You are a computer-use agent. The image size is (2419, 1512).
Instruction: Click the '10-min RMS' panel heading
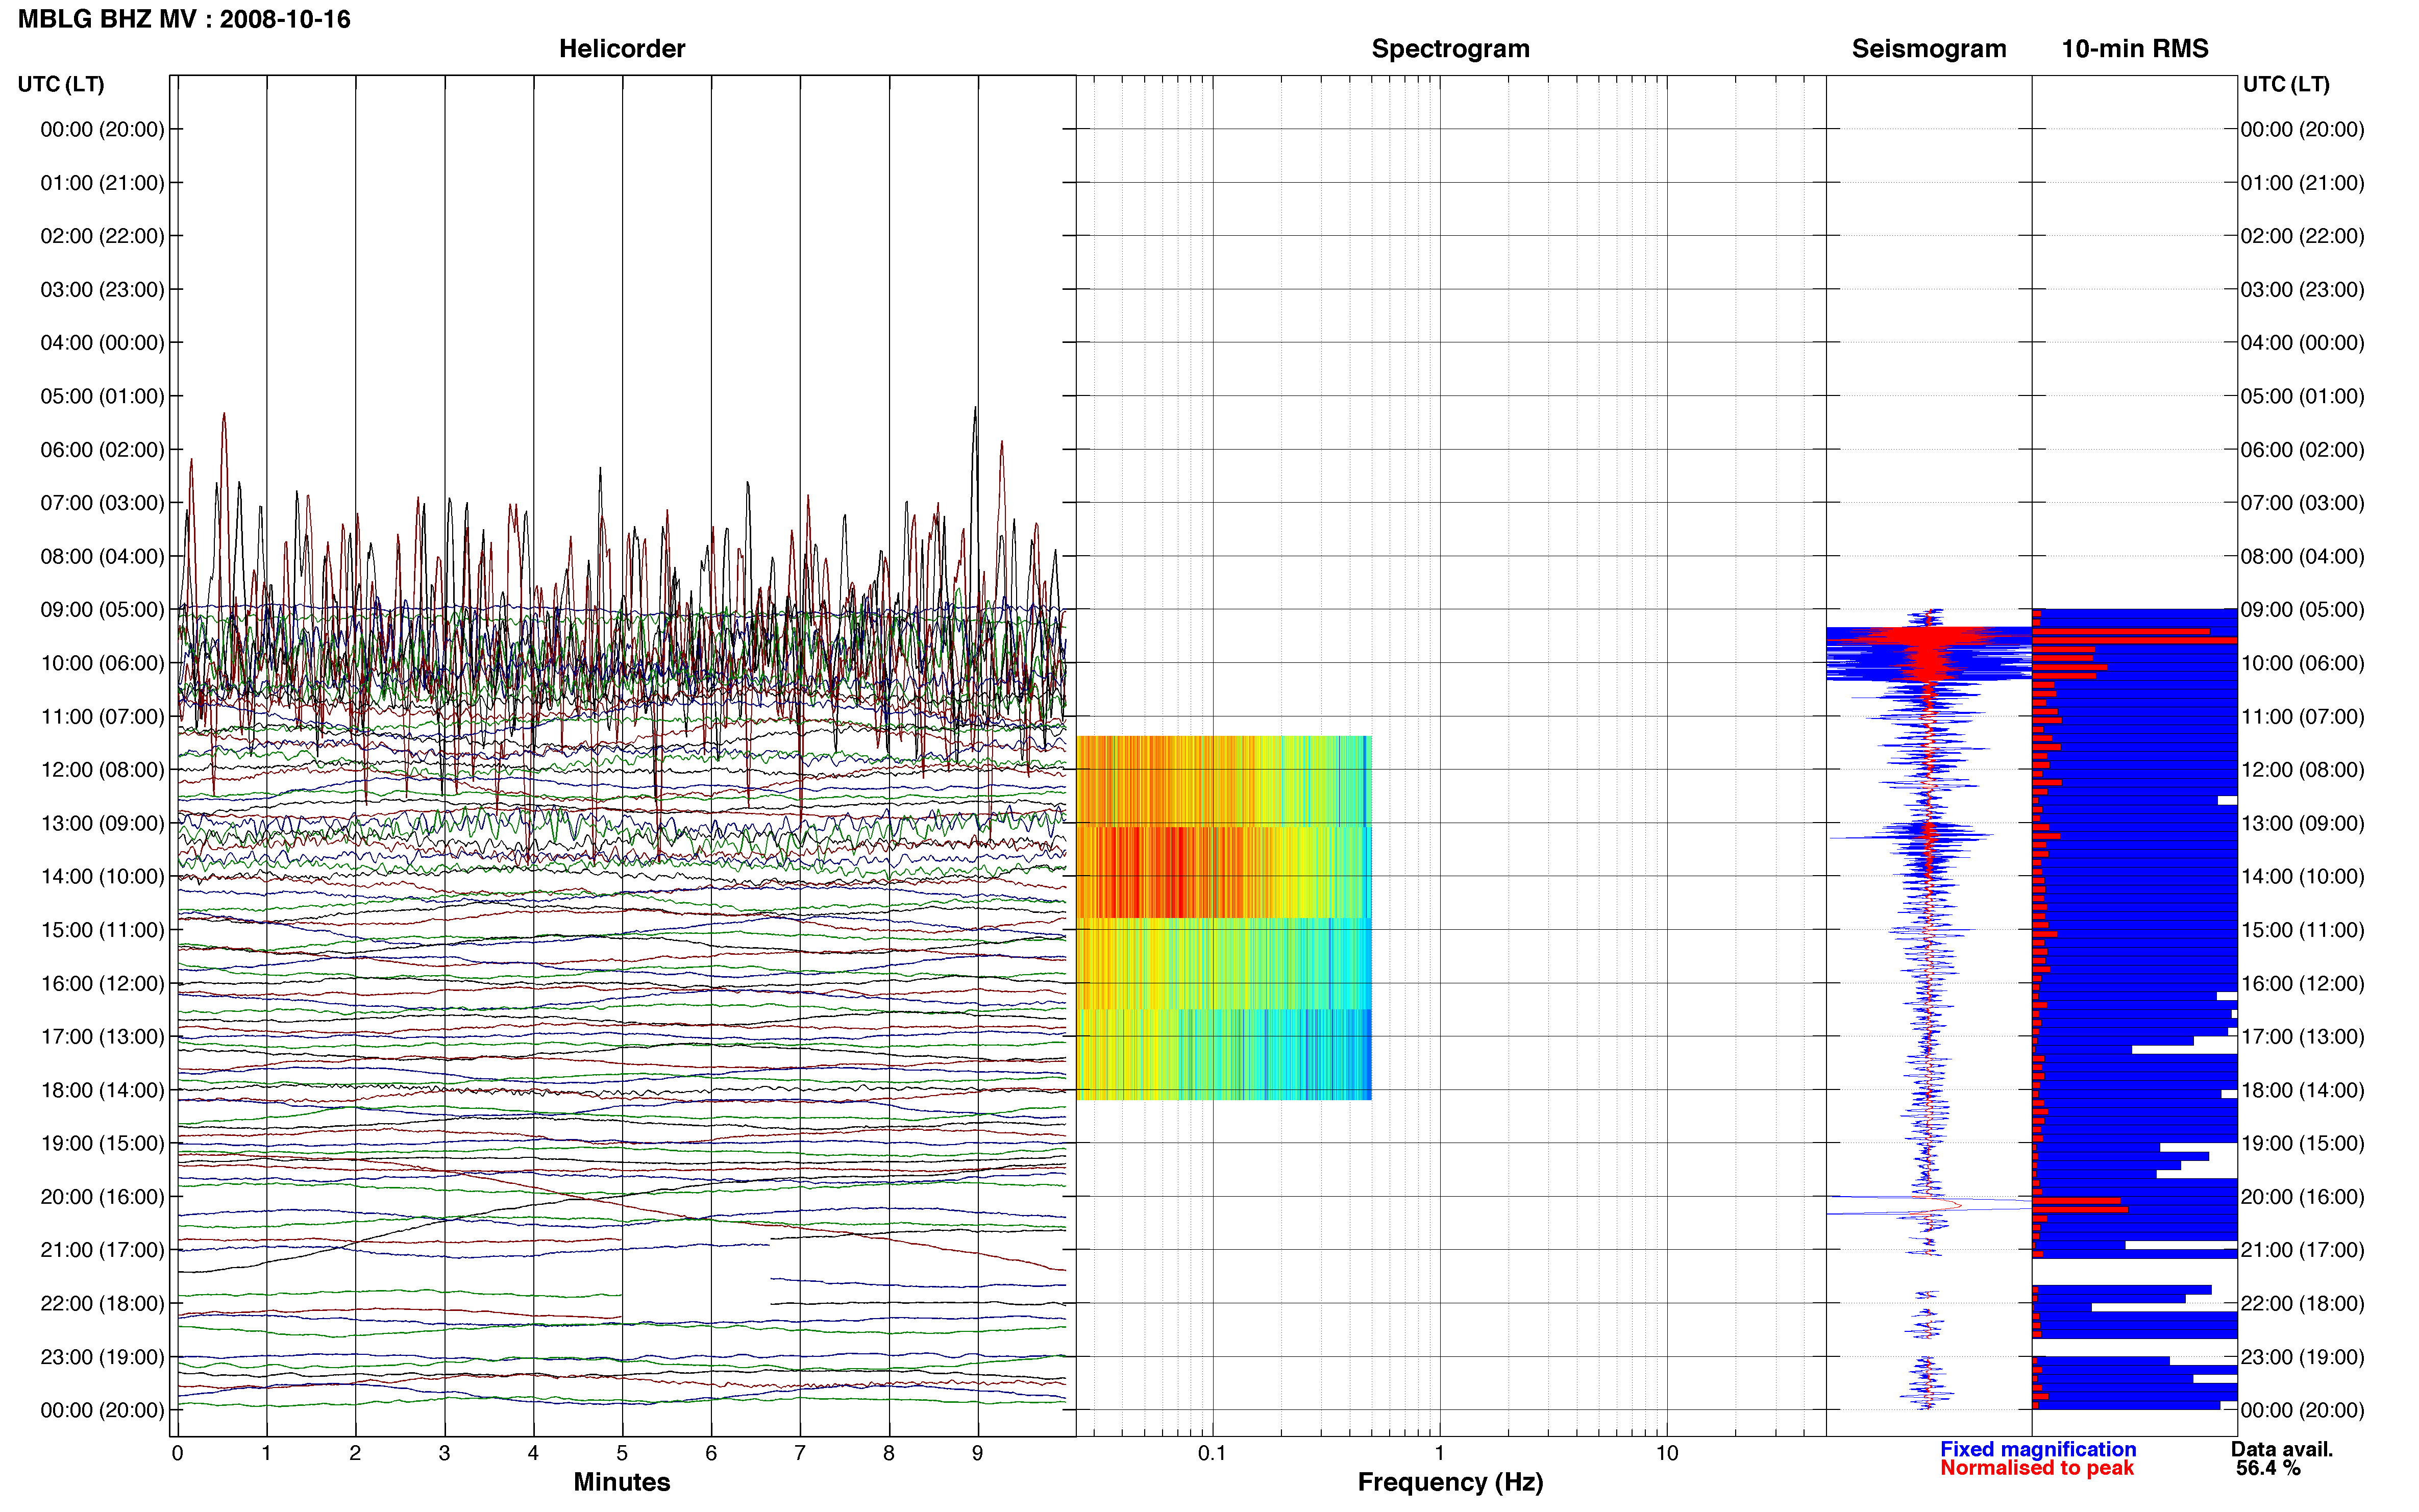(x=2135, y=49)
